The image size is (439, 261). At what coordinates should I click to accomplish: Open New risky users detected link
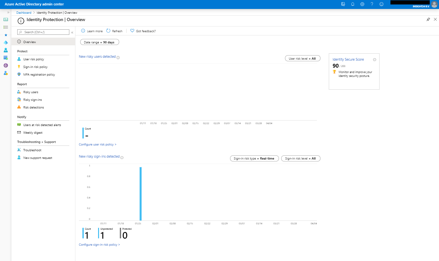click(97, 56)
